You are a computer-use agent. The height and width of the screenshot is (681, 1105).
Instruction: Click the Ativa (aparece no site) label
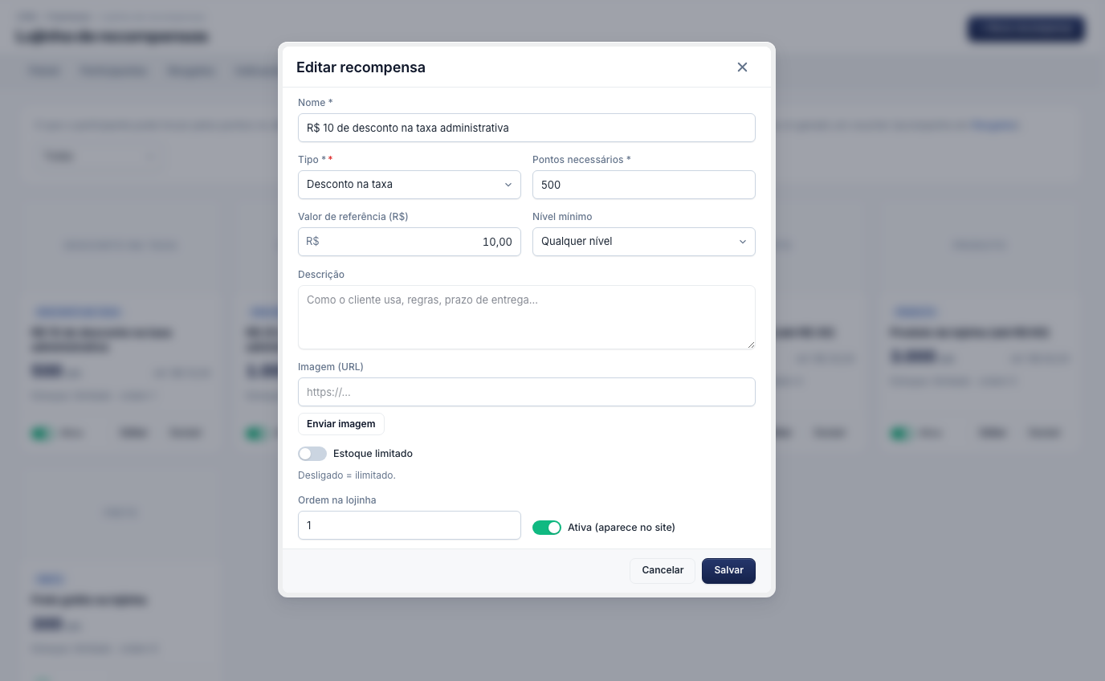(x=622, y=528)
